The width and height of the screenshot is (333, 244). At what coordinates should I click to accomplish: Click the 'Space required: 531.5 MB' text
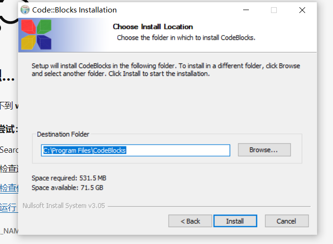tap(69, 178)
